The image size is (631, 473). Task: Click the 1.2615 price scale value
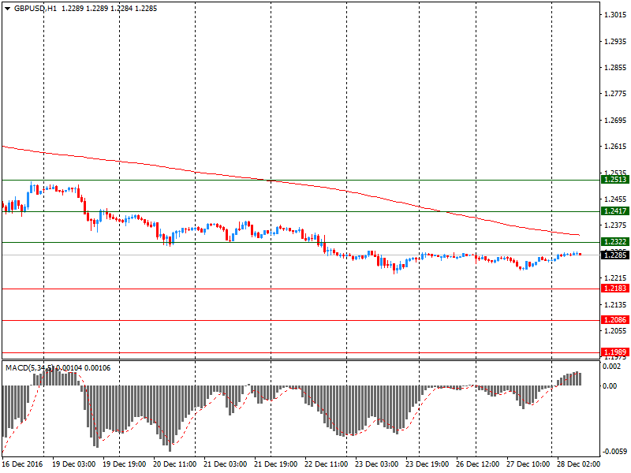615,147
